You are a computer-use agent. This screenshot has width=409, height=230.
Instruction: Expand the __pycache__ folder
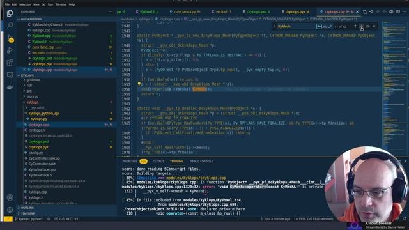pos(38,108)
